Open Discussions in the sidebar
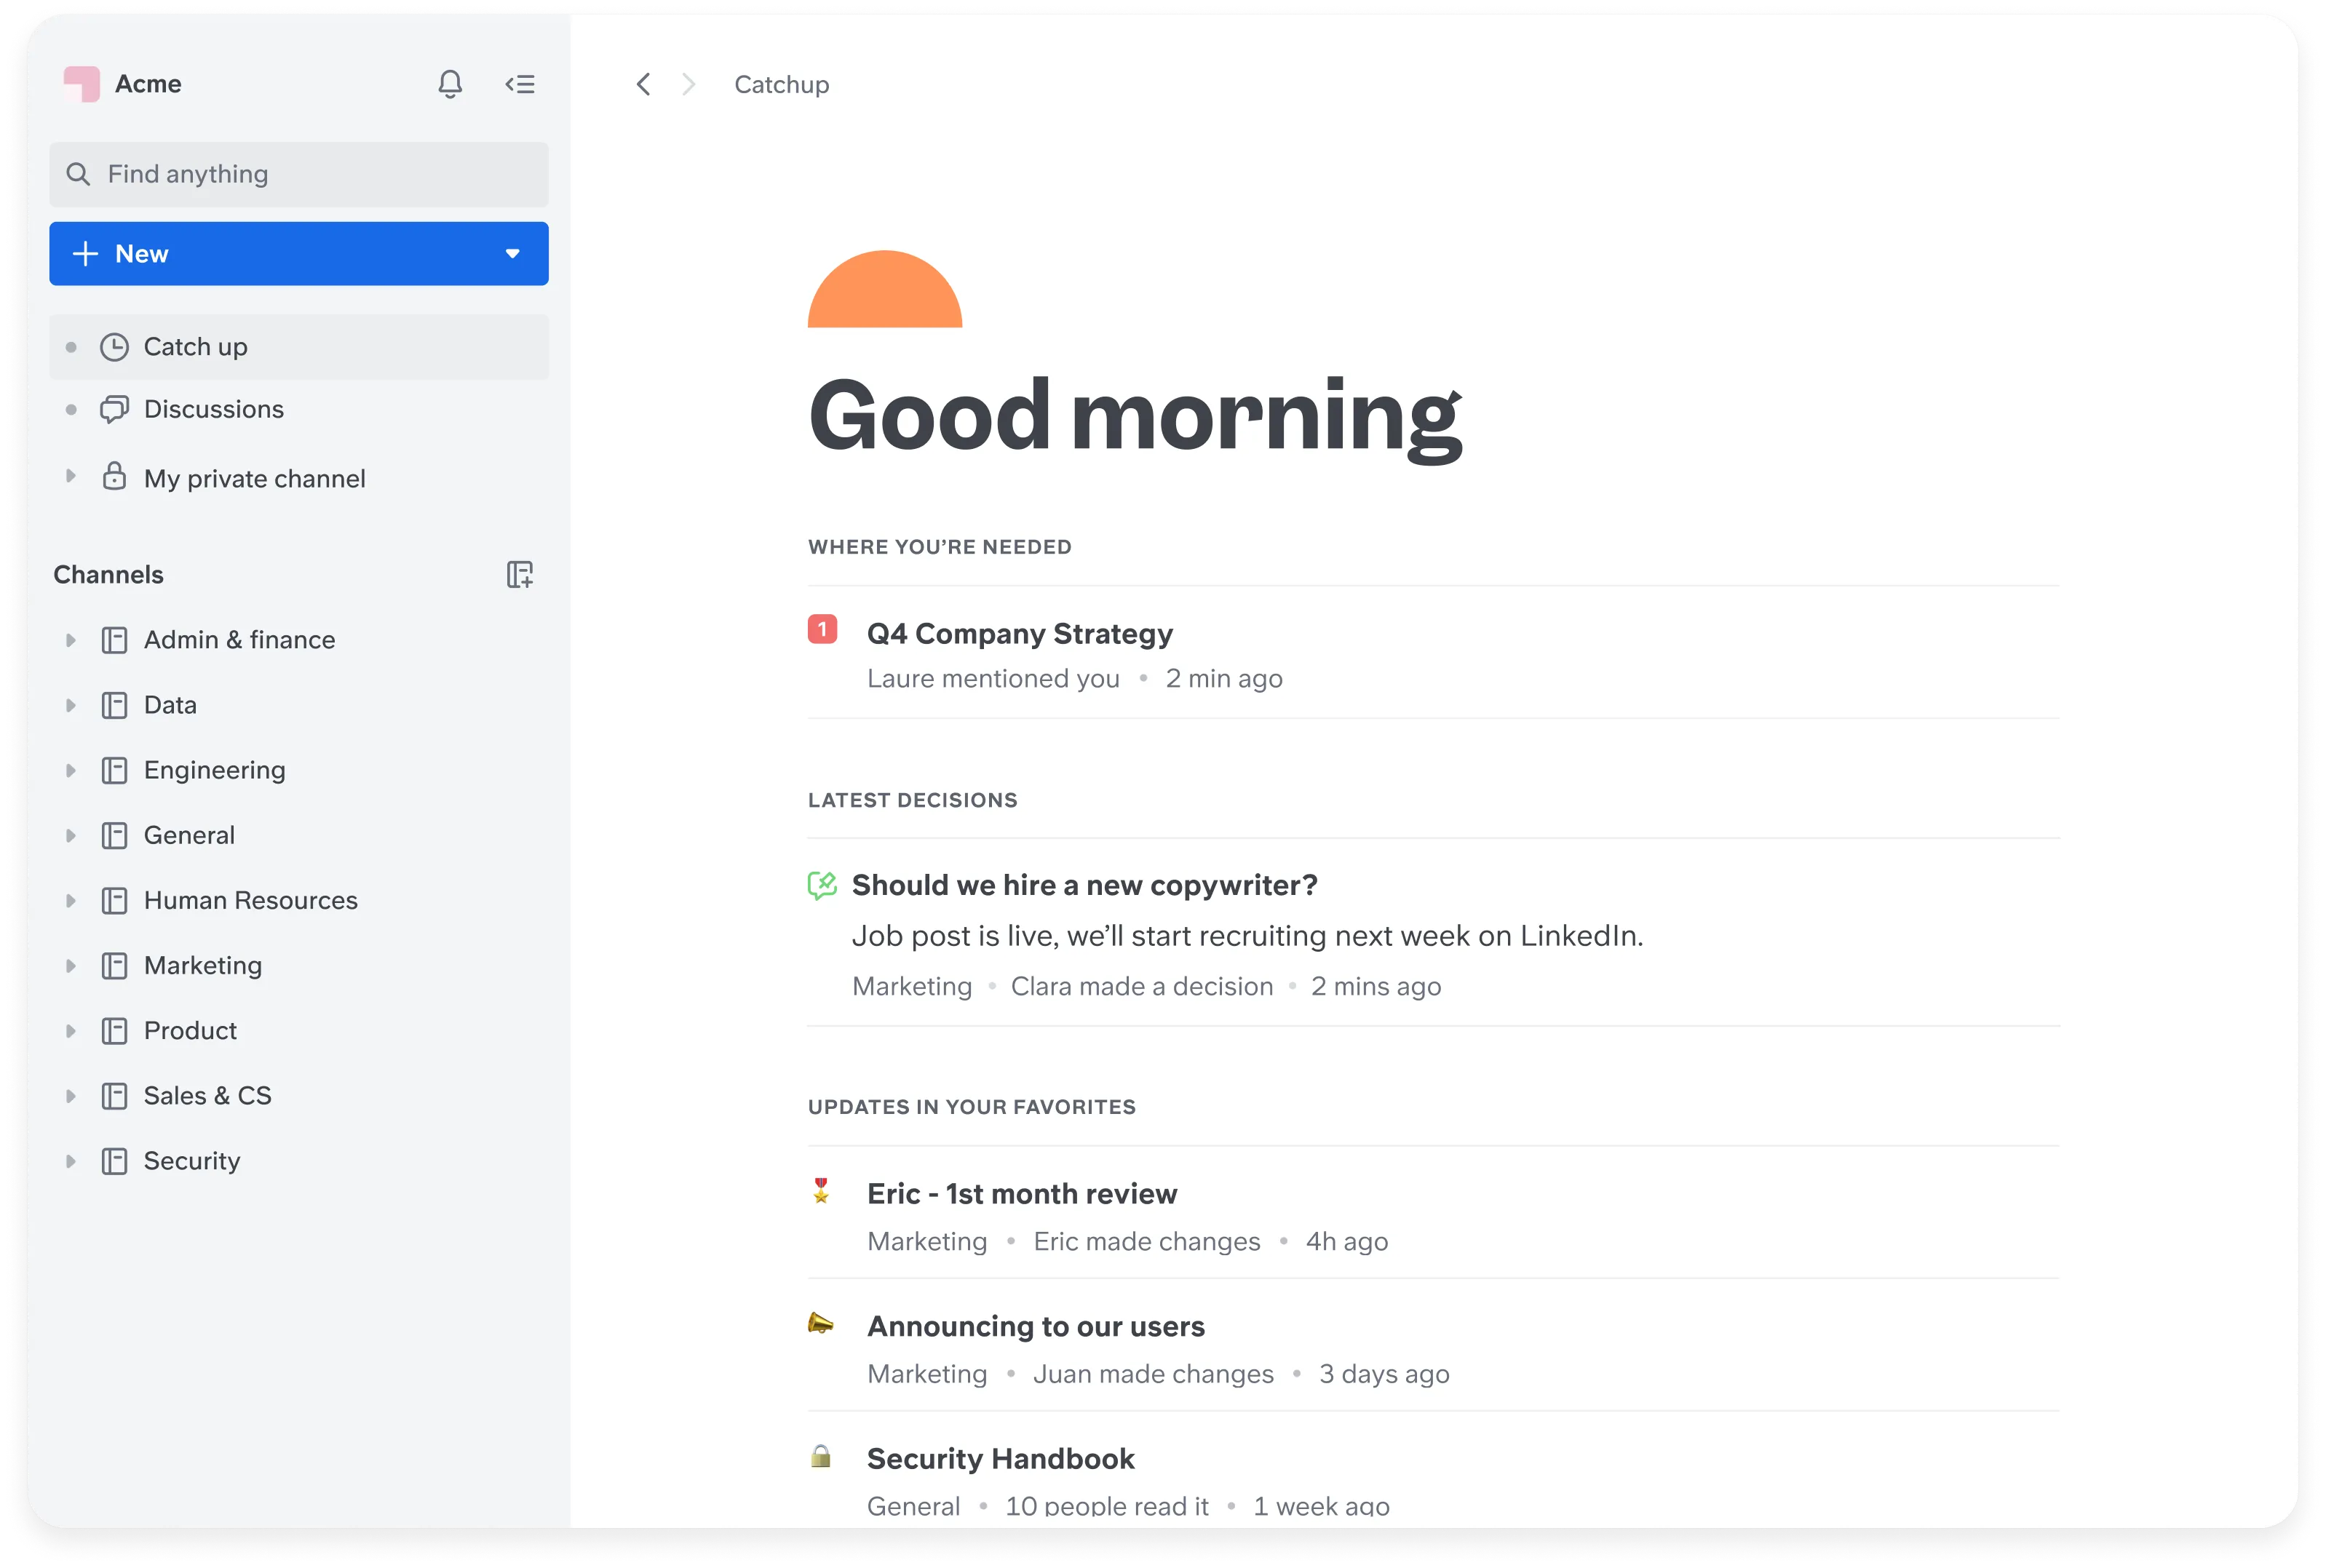 (x=213, y=409)
